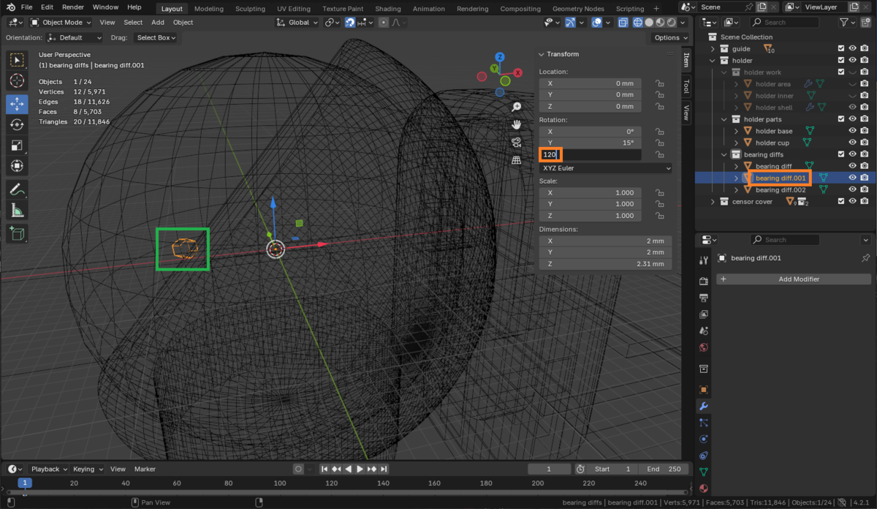Viewport: 877px width, 509px height.
Task: Click the camera view gizmo icon
Action: click(x=517, y=142)
